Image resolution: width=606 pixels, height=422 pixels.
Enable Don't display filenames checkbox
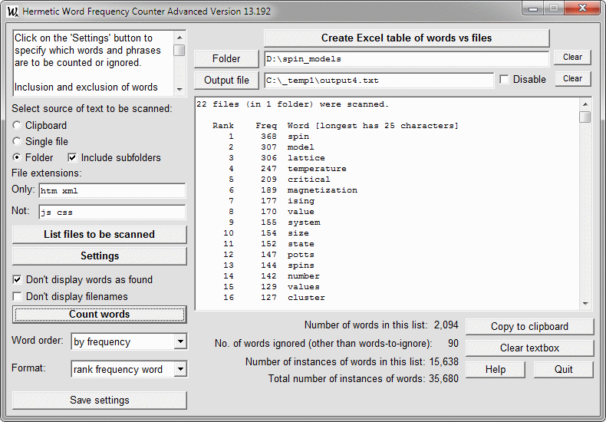[17, 296]
